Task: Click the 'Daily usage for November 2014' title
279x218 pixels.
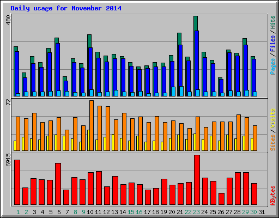Action: click(x=66, y=8)
